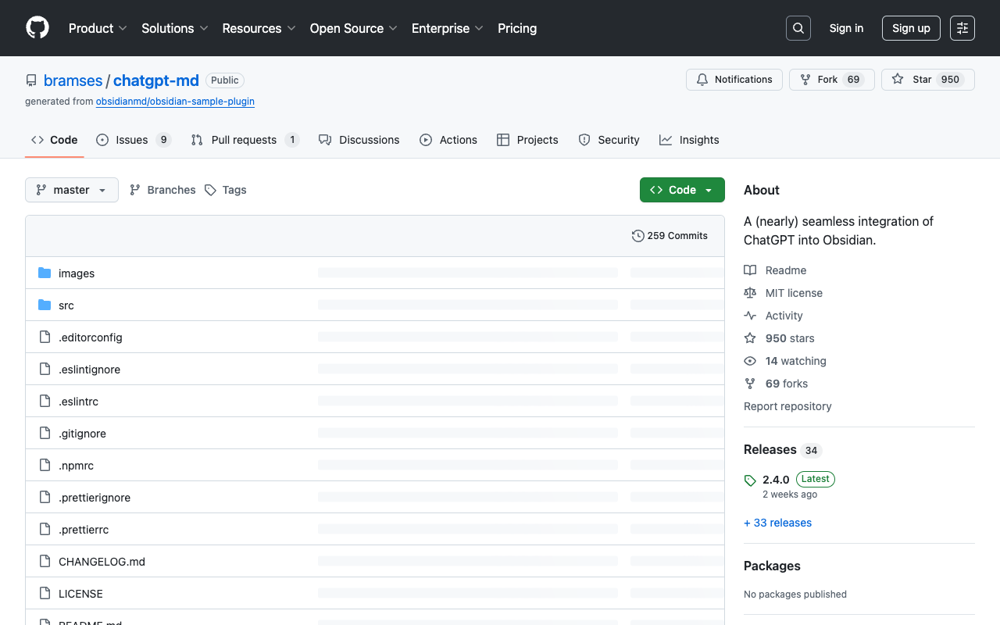Open the chatgpt-md repository link
The height and width of the screenshot is (625, 1000).
click(156, 80)
